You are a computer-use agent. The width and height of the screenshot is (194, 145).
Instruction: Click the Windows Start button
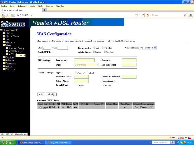coord(8,142)
